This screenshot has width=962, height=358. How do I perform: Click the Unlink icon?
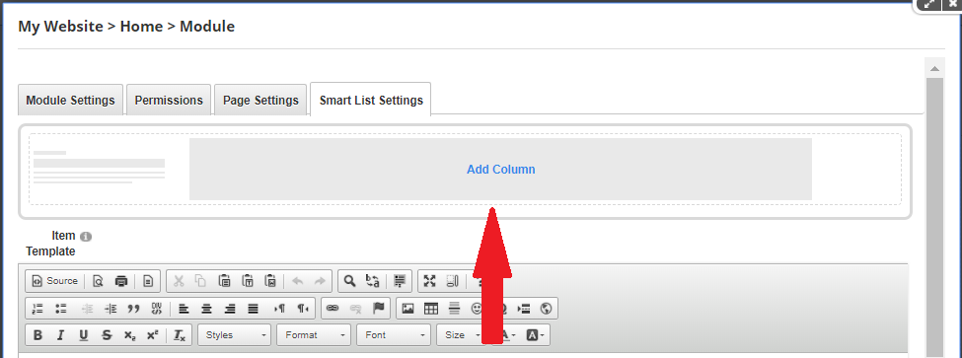[355, 309]
